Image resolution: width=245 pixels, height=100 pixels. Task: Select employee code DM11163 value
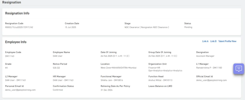(10, 56)
